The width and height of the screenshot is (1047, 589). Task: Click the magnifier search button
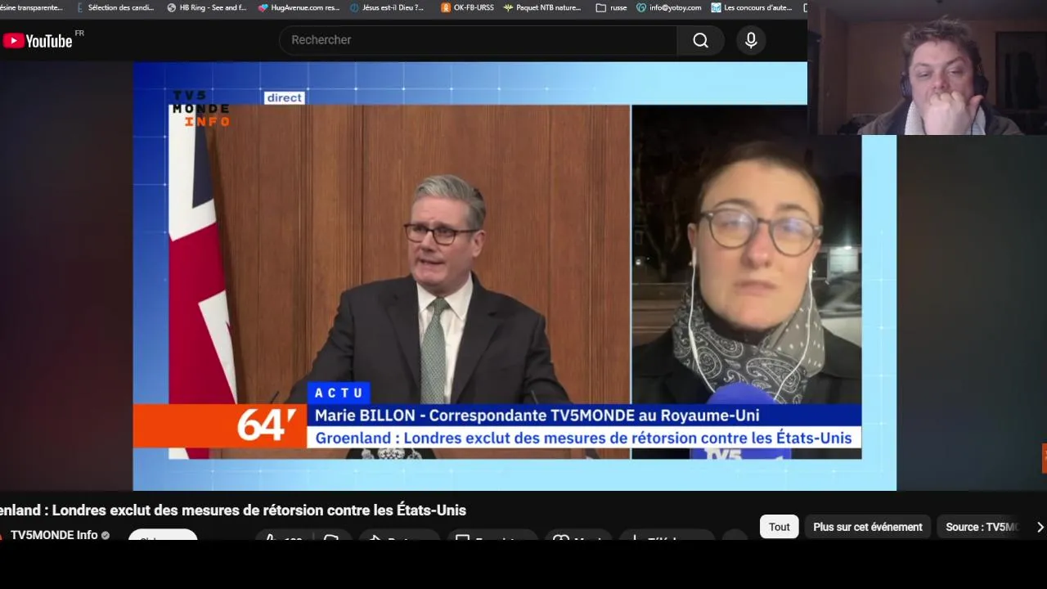pos(700,40)
